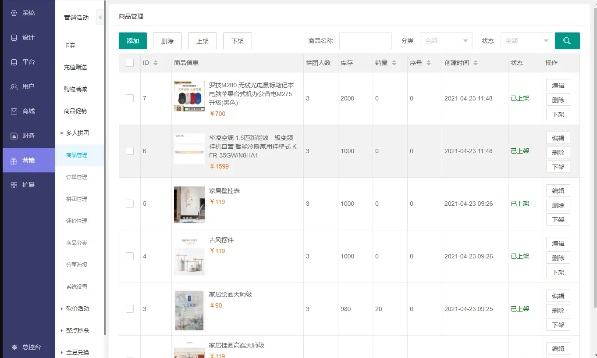Click the 营销活动 submenu heading
This screenshot has width=597, height=358.
coord(76,18)
